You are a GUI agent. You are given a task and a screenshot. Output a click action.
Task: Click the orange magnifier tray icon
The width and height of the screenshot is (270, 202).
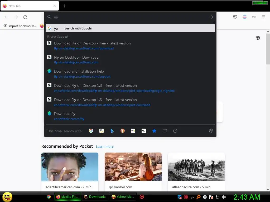[x=199, y=197]
